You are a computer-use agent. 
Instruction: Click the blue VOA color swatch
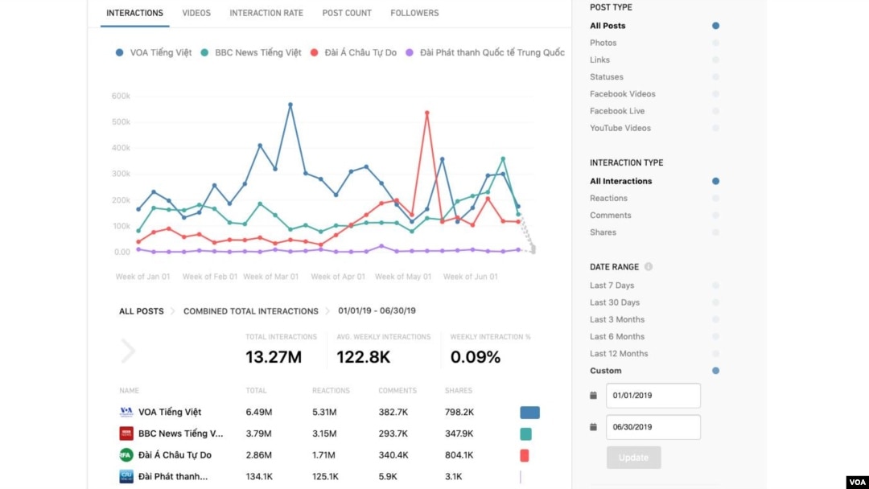529,413
